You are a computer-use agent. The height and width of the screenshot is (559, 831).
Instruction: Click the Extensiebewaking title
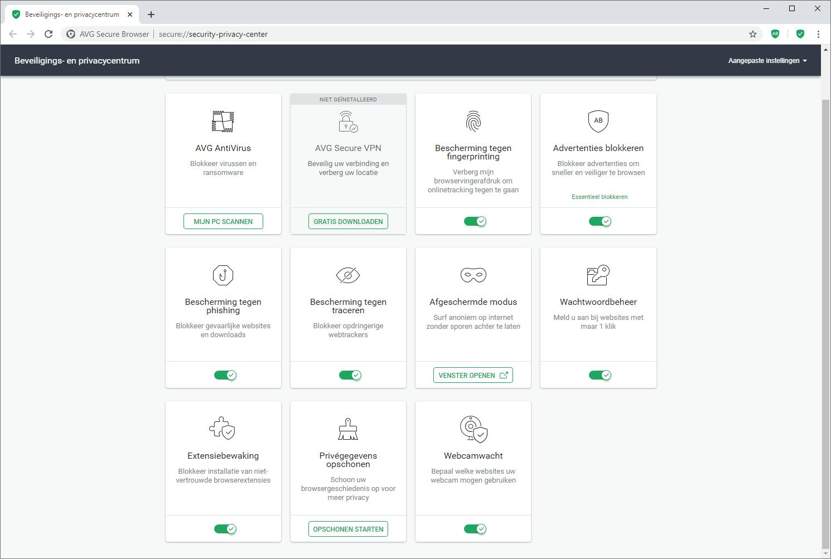(x=223, y=456)
